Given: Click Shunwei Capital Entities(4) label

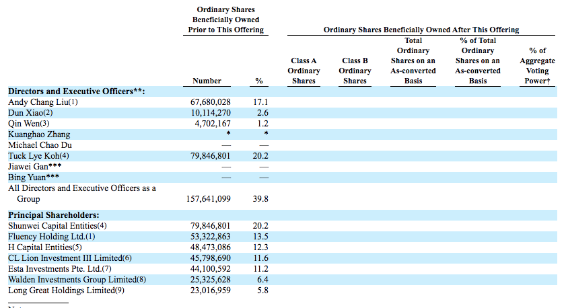Looking at the screenshot, I should coord(57,226).
